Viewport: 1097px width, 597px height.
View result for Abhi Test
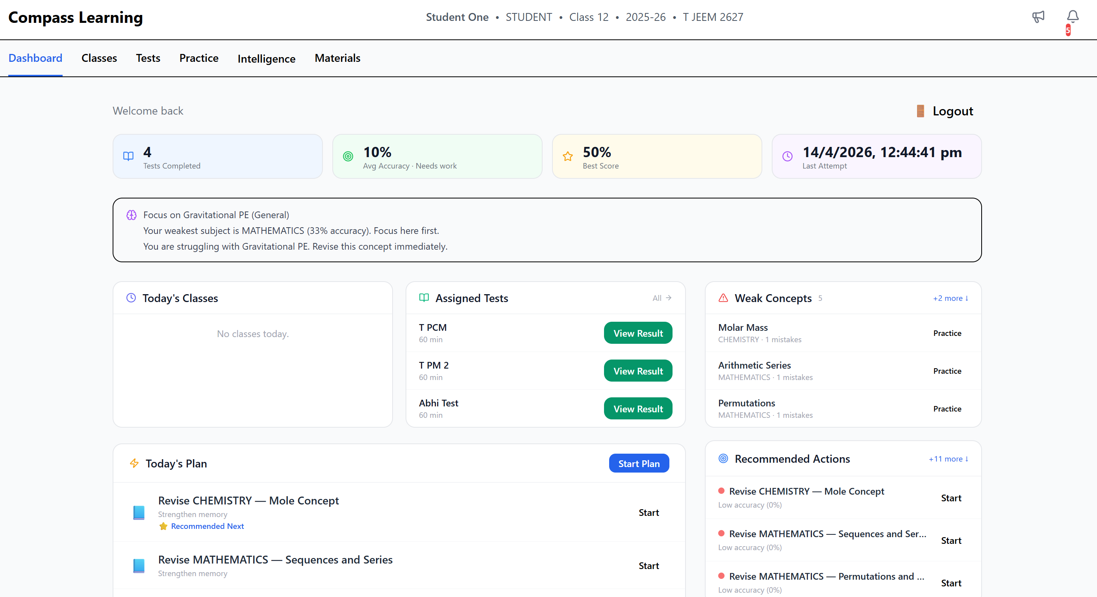(x=638, y=409)
